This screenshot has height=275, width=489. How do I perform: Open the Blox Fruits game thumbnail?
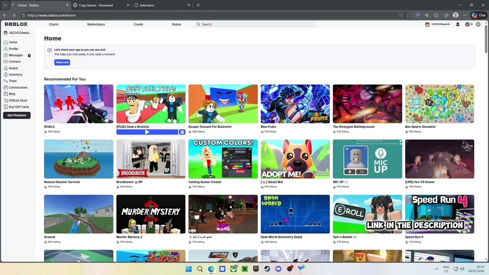pyautogui.click(x=295, y=104)
